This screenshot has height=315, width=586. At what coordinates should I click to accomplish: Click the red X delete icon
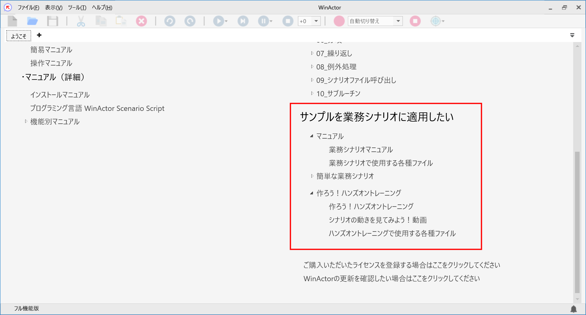tap(141, 21)
